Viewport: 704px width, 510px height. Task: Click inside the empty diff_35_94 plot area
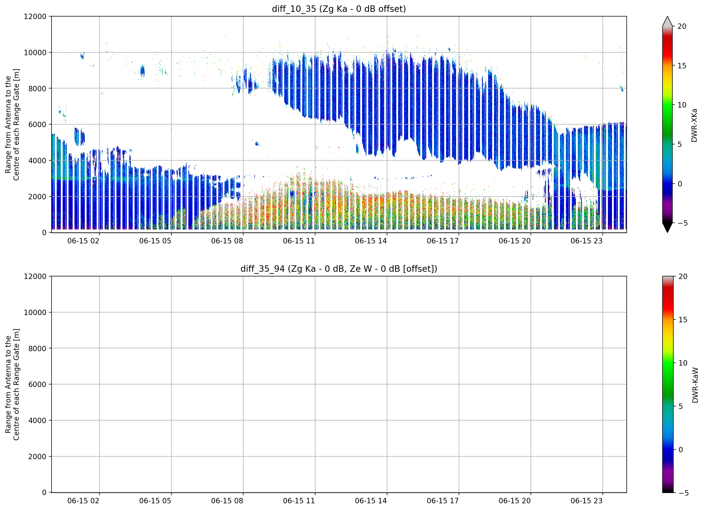(339, 384)
